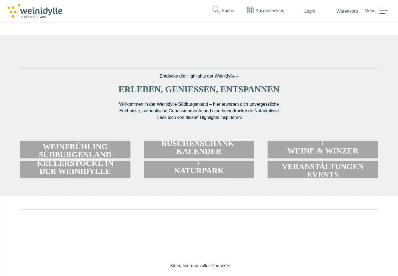Click the Menü label

click(x=370, y=10)
